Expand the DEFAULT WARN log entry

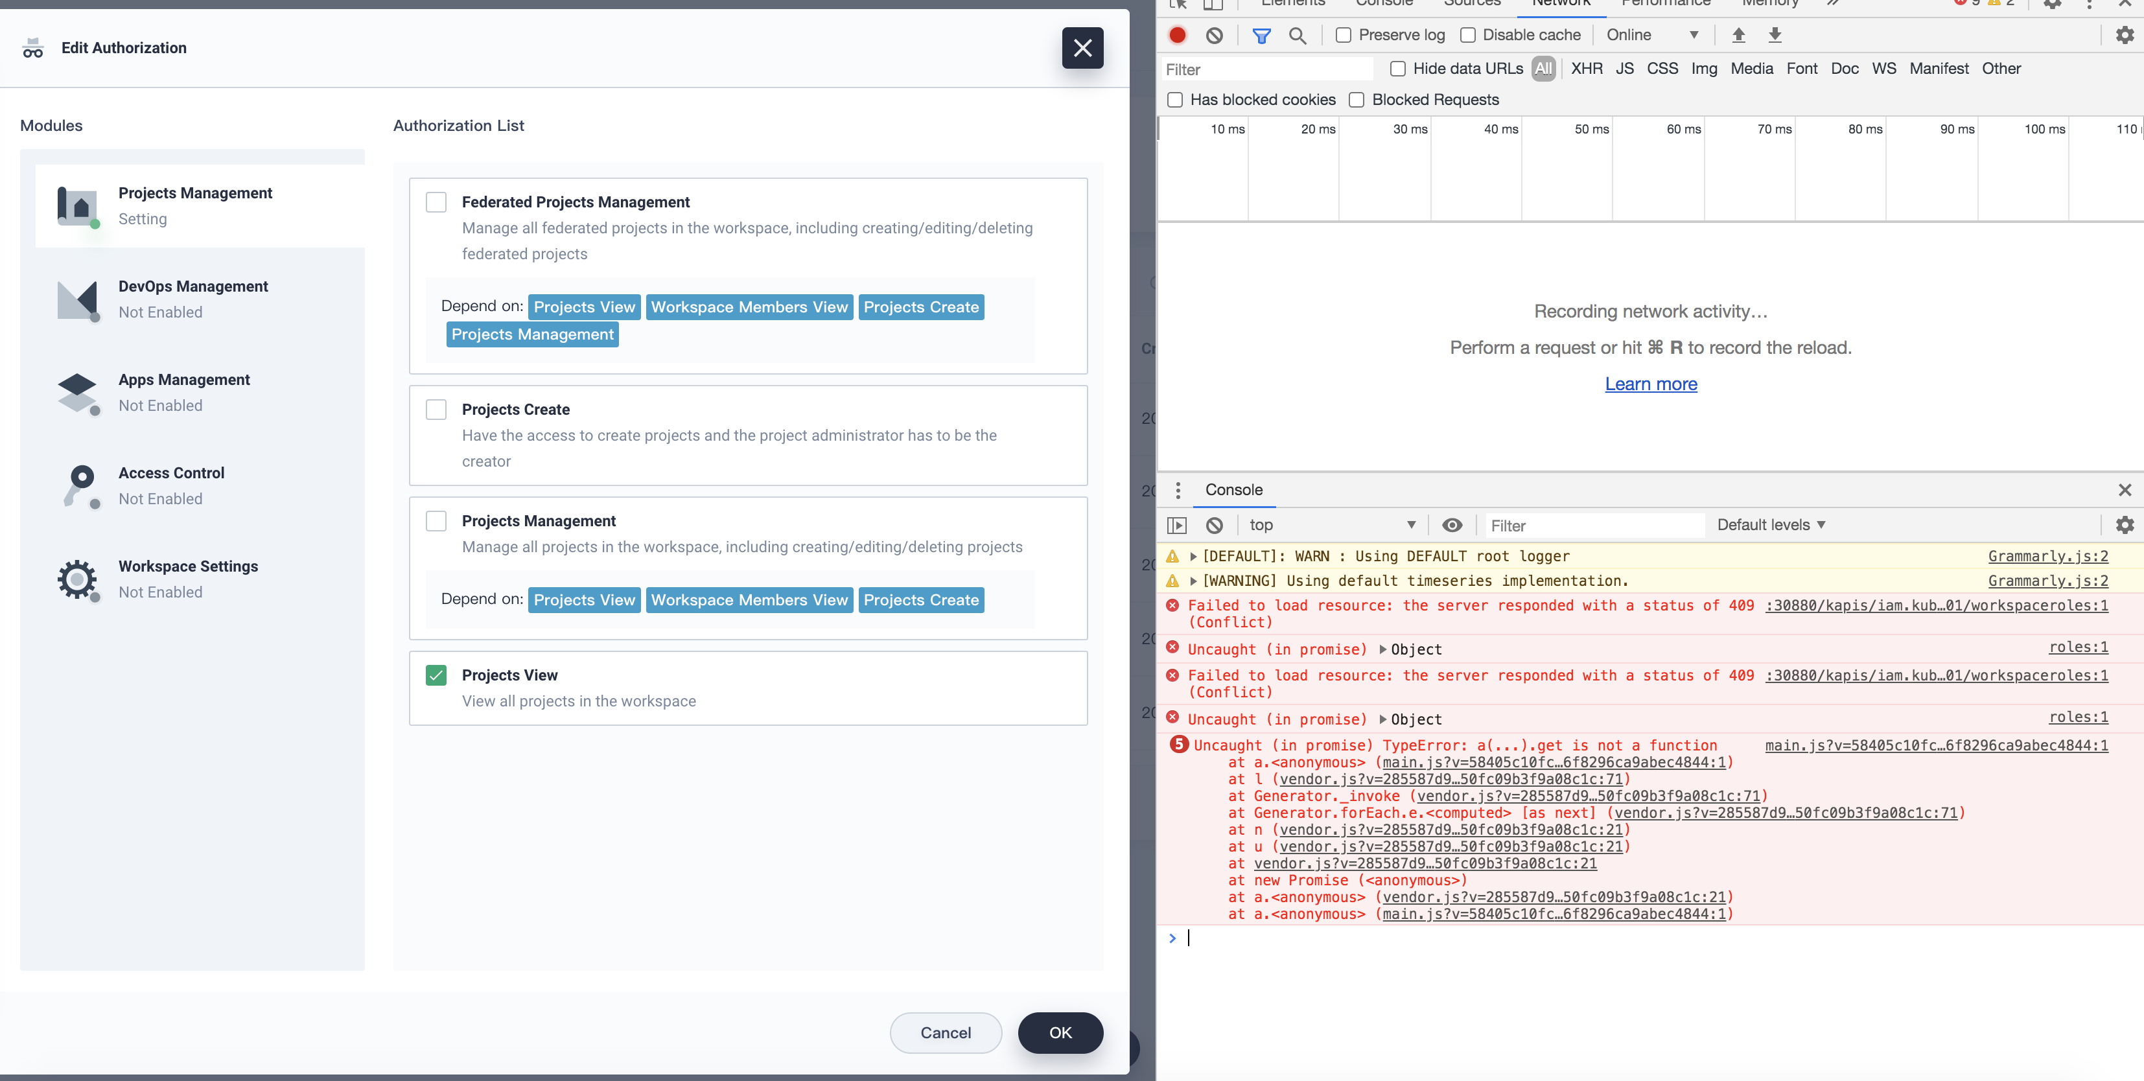pos(1193,557)
